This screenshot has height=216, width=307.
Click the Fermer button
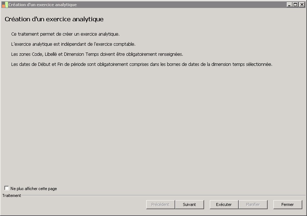287,204
